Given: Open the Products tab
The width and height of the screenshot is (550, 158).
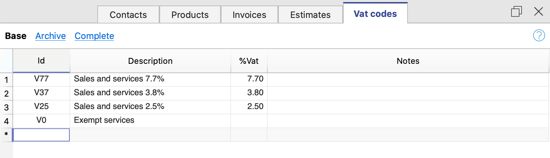Looking at the screenshot, I should (x=190, y=15).
